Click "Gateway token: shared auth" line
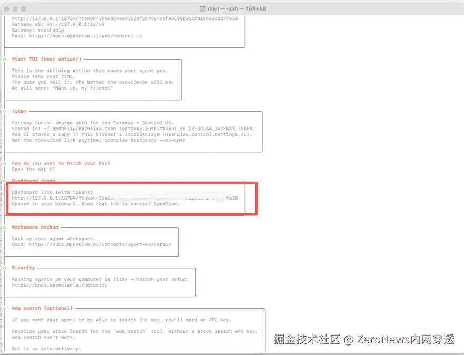This screenshot has height=355, width=464. coord(93,123)
